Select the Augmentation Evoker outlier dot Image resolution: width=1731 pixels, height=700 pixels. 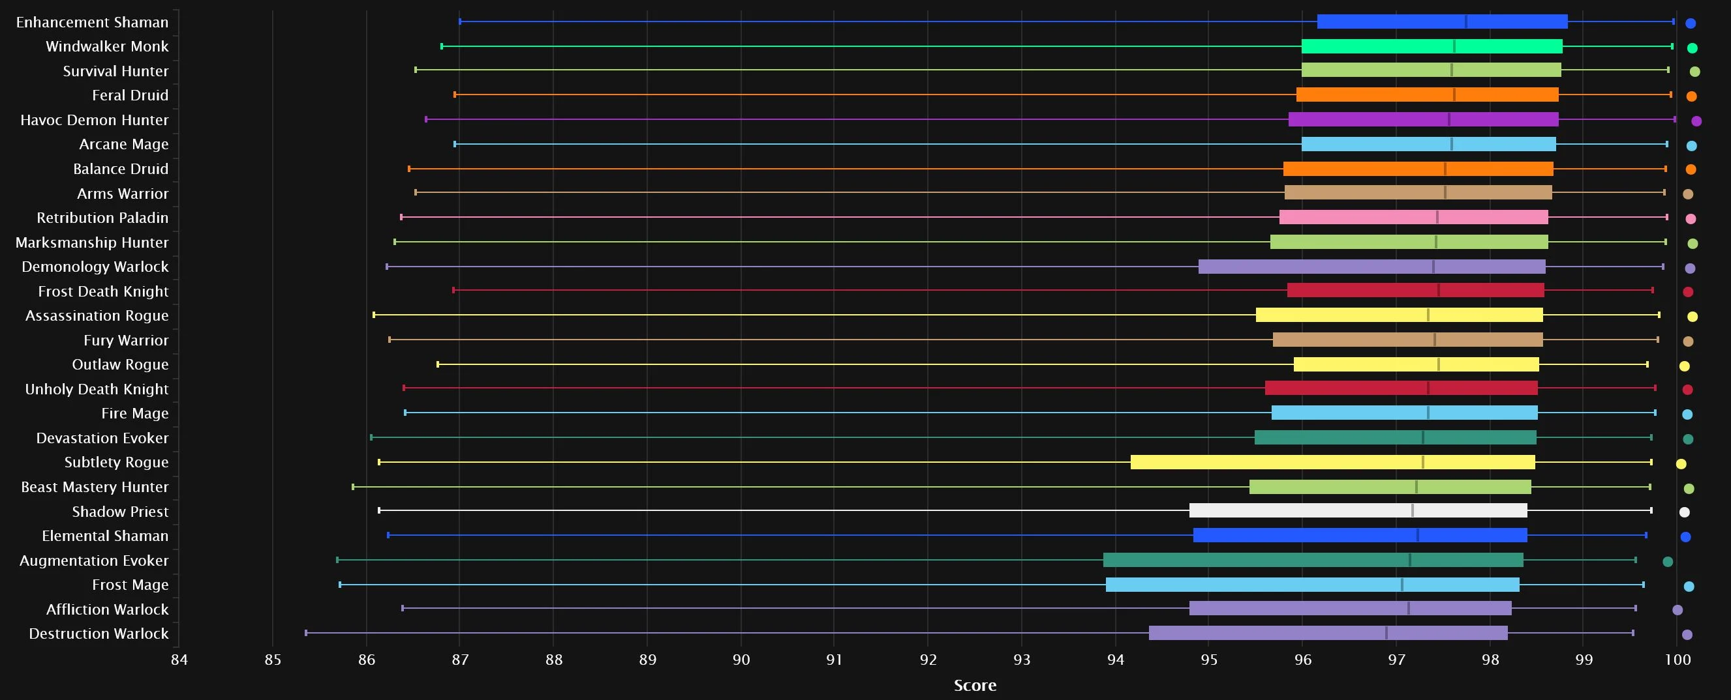click(1667, 562)
